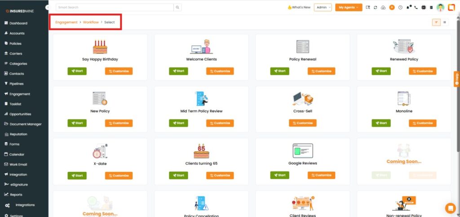Image resolution: width=460 pixels, height=217 pixels.
Task: Go to Document Manager in sidebar
Action: pyautogui.click(x=25, y=124)
